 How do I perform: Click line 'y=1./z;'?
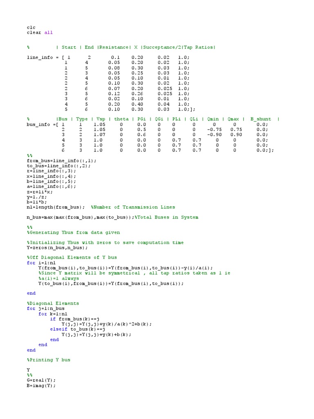tap(37, 197)
